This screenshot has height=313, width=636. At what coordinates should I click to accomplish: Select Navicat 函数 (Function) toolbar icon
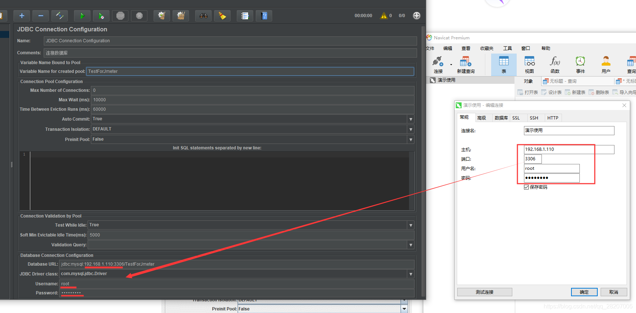[555, 65]
